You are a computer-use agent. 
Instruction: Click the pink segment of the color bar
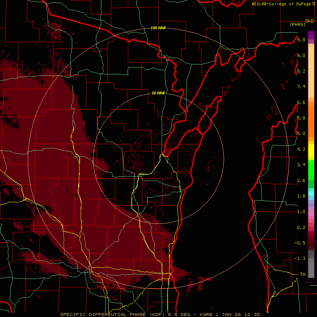311,213
